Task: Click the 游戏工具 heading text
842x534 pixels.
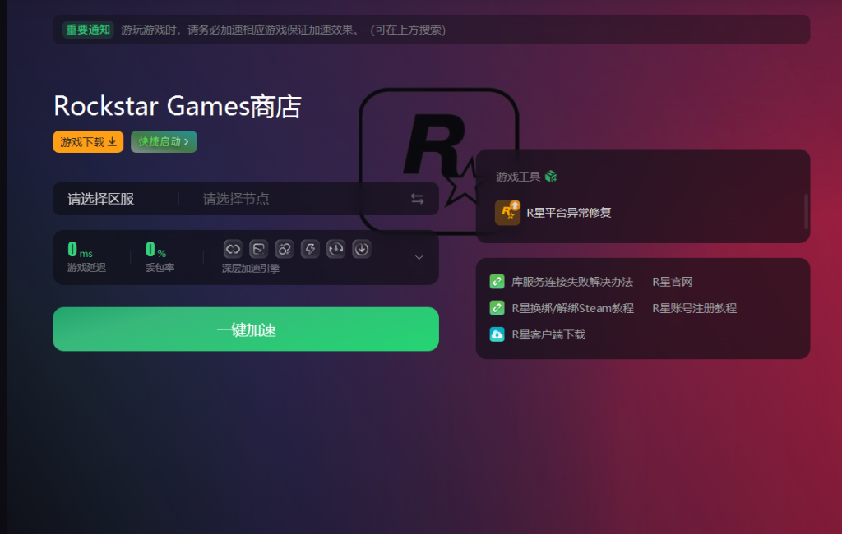Action: point(518,177)
